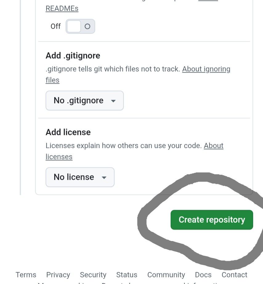The width and height of the screenshot is (263, 284).
Task: Click the Create repository button
Action: coord(212,220)
